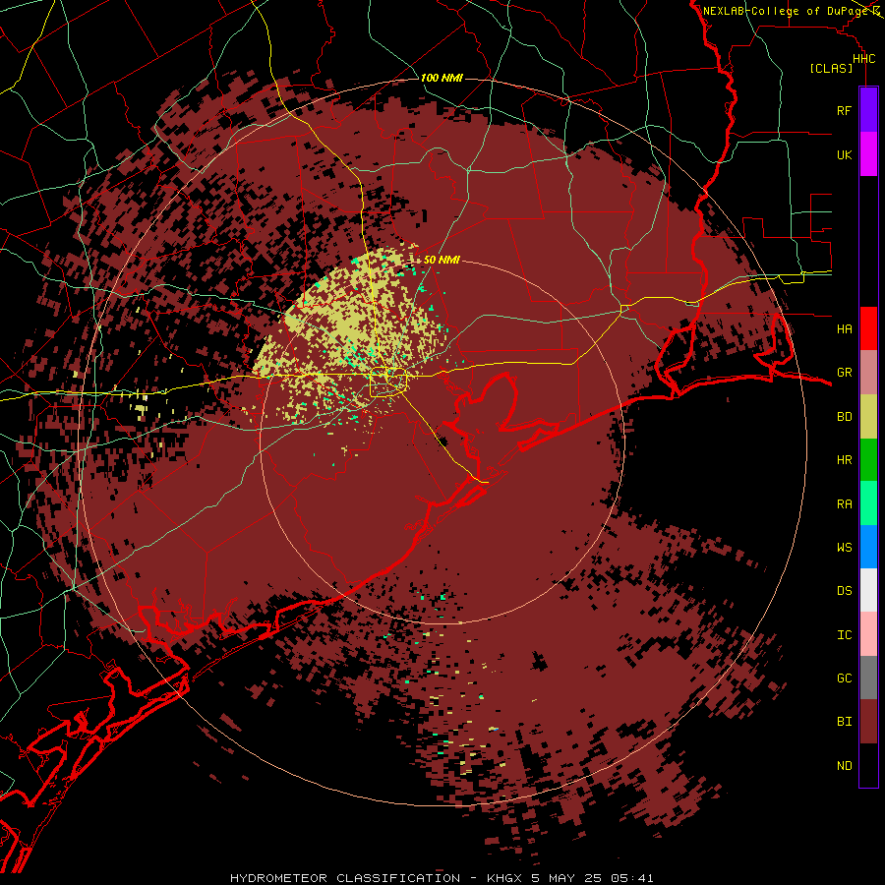The image size is (885, 885).
Task: Pick the HR green legend swatch
Action: point(868,460)
